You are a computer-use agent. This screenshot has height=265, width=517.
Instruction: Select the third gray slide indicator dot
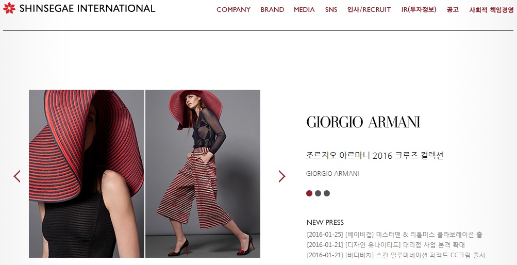tap(327, 193)
